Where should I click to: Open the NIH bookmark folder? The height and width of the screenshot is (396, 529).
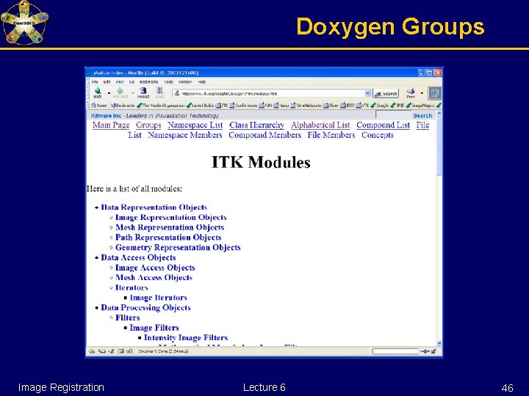tap(265, 106)
